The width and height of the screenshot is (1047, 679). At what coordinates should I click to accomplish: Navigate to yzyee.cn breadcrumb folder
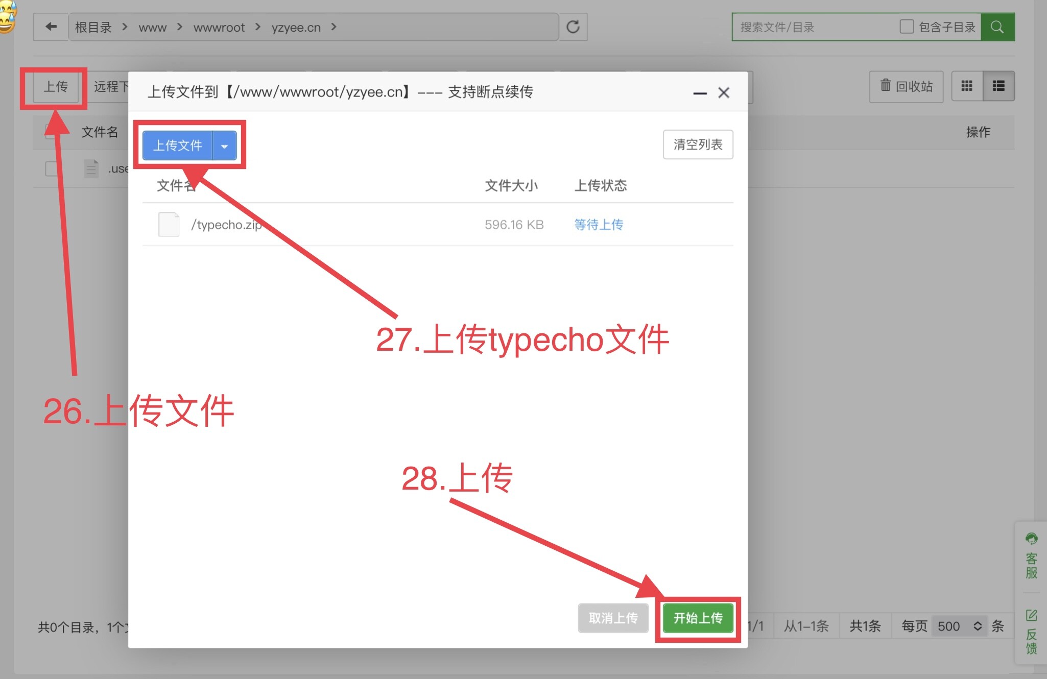click(296, 28)
